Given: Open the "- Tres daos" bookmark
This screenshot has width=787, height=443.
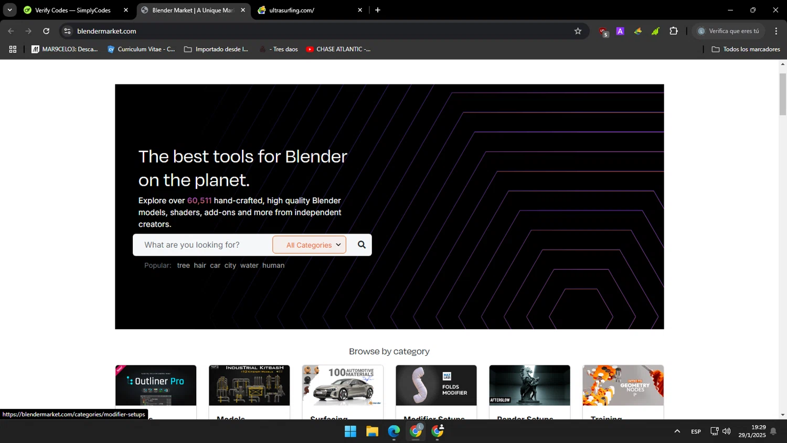Looking at the screenshot, I should [x=279, y=49].
